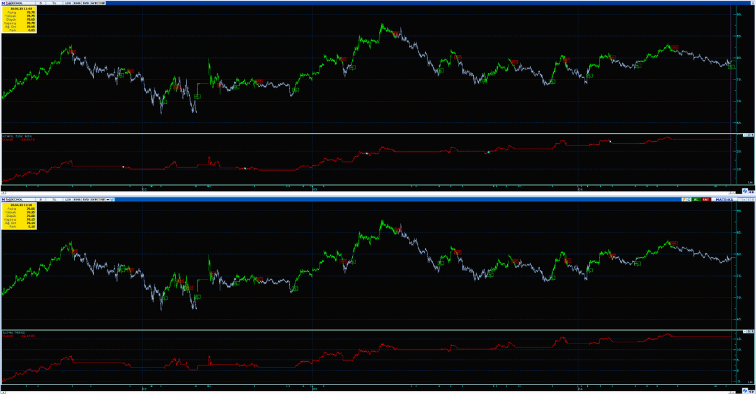Click the blue refresh icon at bottom right
Image resolution: width=756 pixels, height=394 pixels.
(x=745, y=390)
